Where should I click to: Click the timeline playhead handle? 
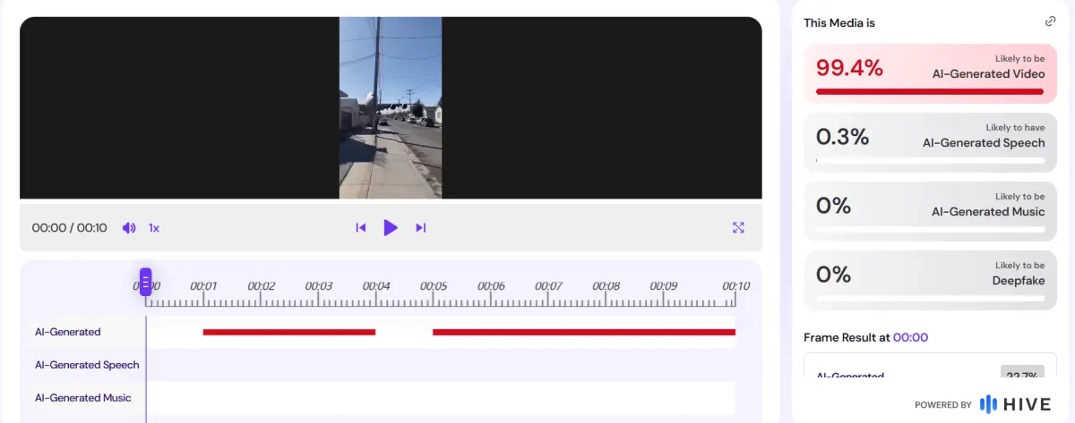pyautogui.click(x=146, y=282)
